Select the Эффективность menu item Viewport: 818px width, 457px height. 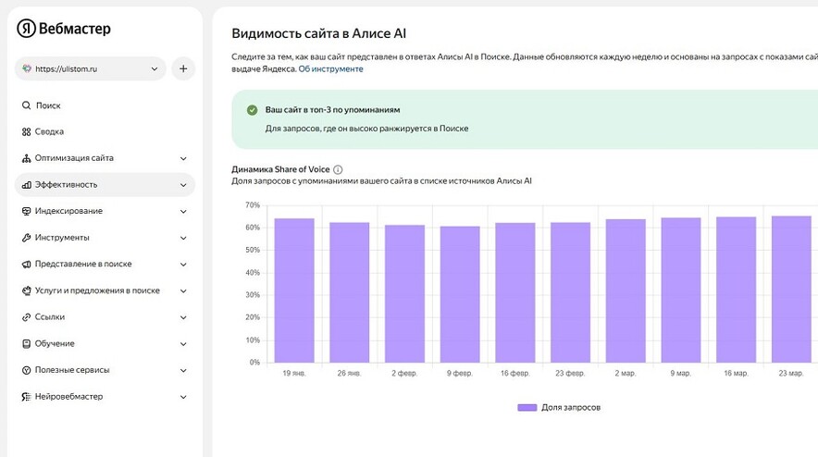(x=105, y=185)
